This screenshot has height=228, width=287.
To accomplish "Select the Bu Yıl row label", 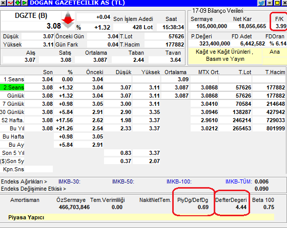I will [x=17, y=128].
